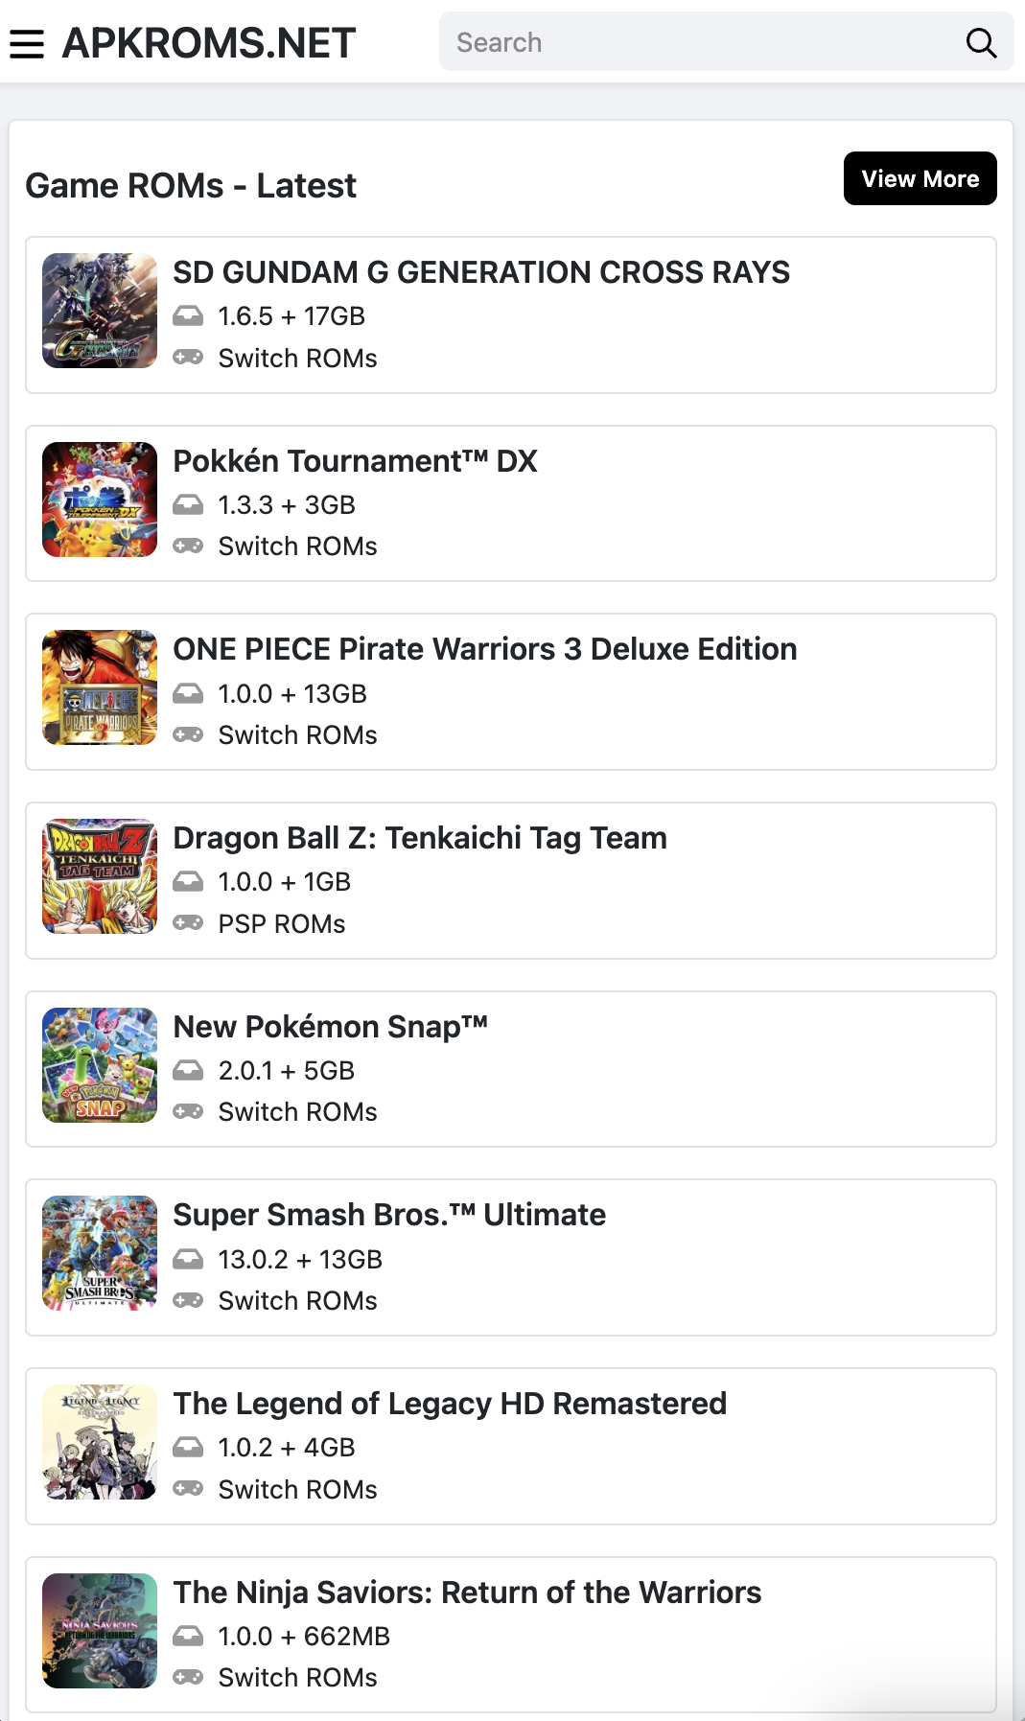Select the PSP ROMs category label
Screen dimensions: 1025x1721
[282, 924]
